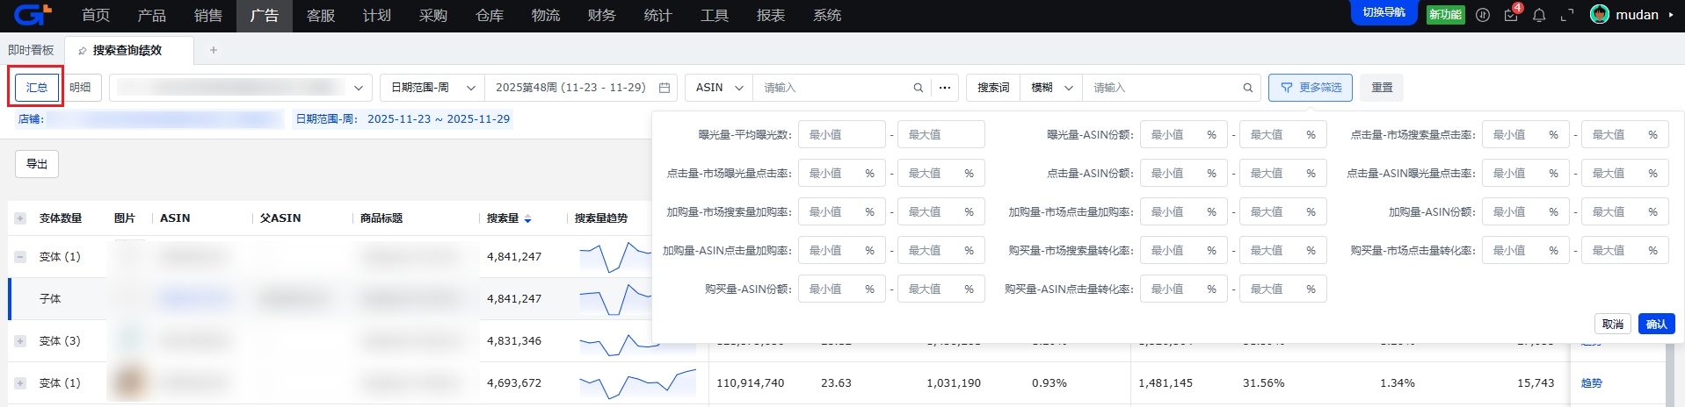Switch view to 汇总 summary mode

pyautogui.click(x=37, y=88)
